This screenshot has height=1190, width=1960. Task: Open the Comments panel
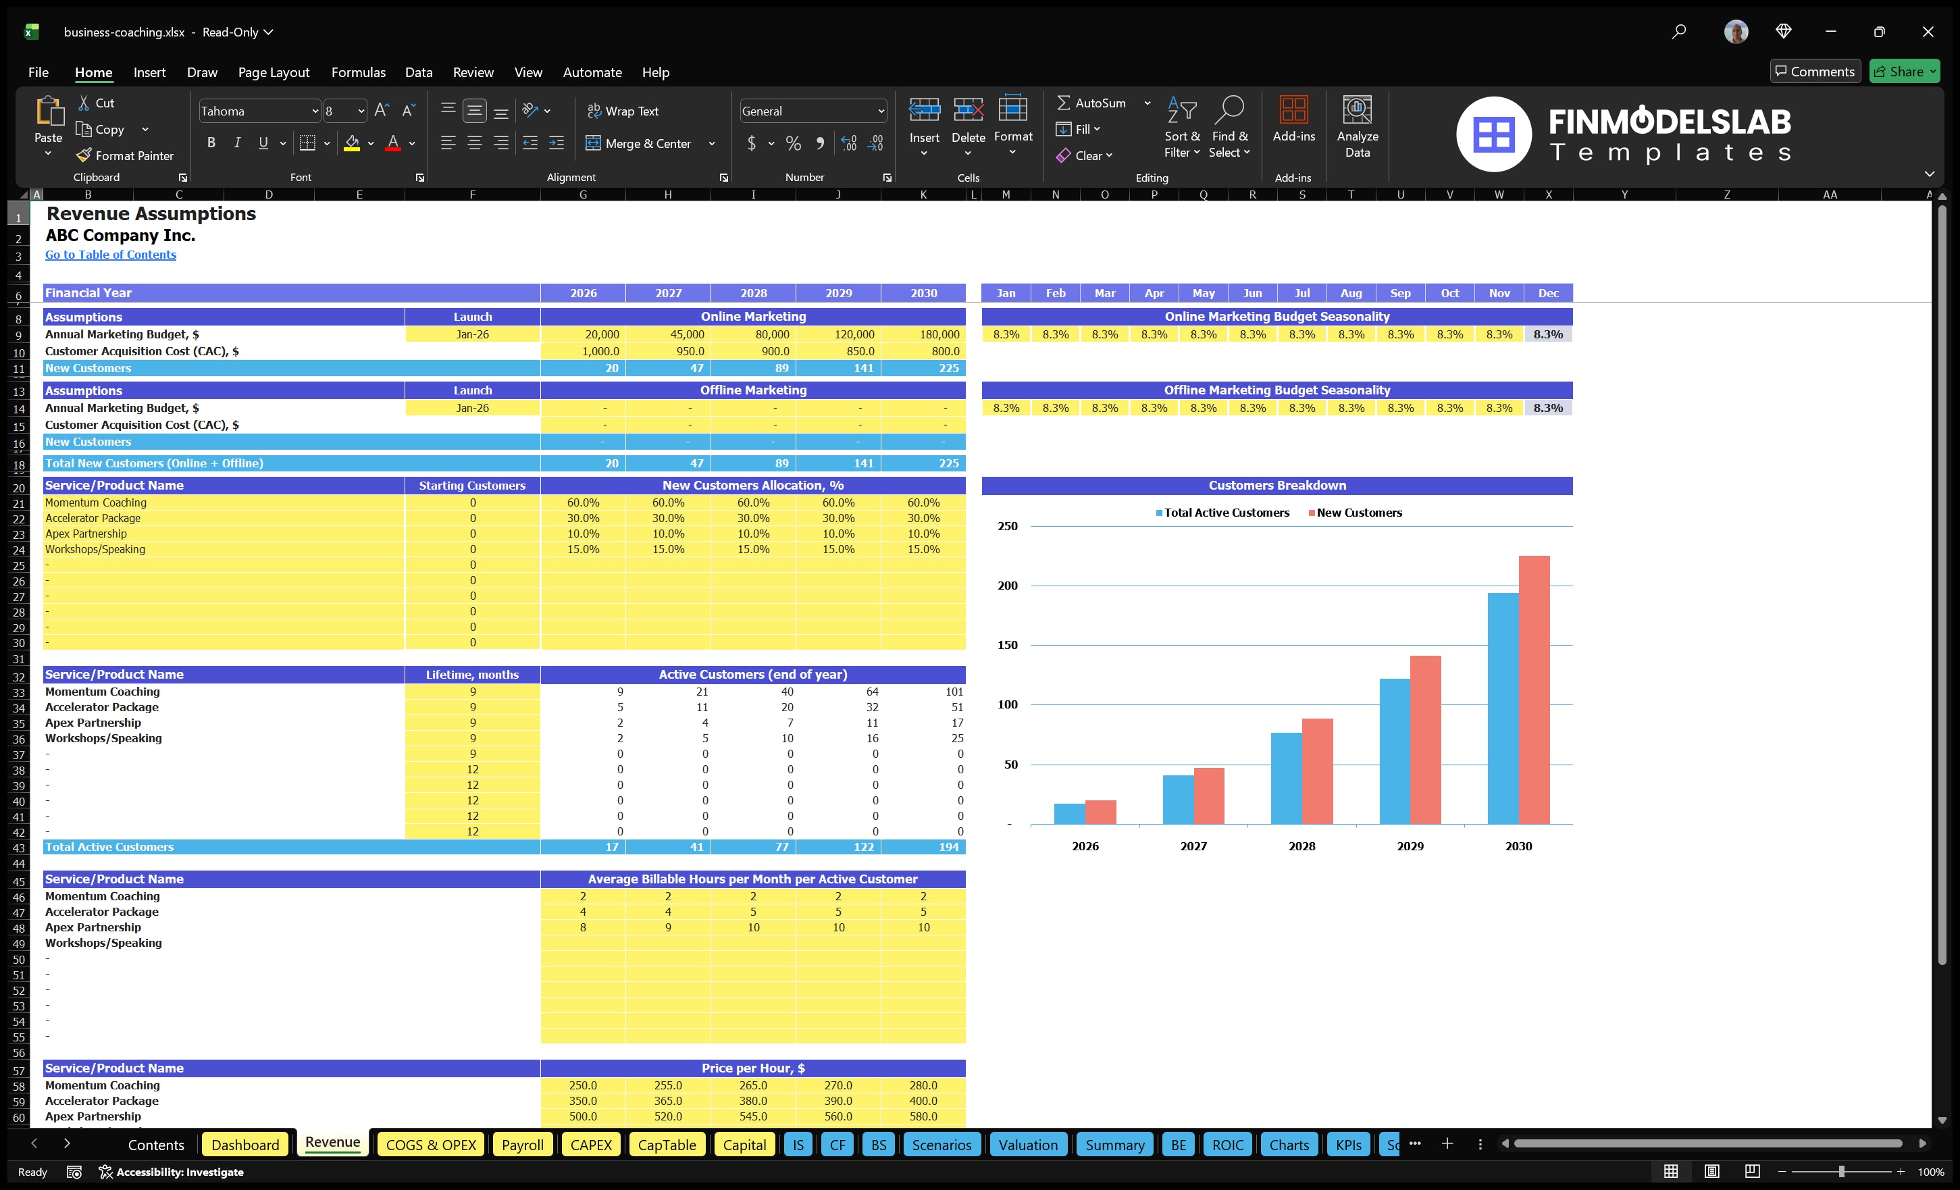[1814, 71]
